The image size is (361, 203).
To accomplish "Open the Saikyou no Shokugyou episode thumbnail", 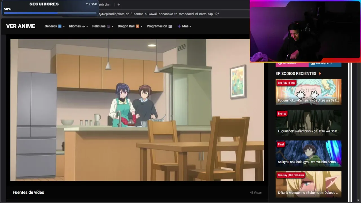I will (x=308, y=154).
